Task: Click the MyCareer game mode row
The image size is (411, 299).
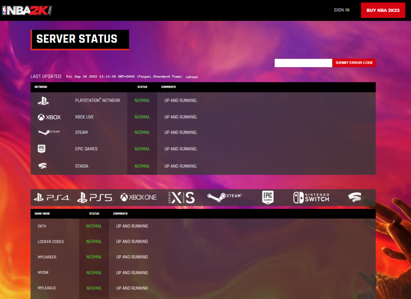Action: tap(203, 257)
